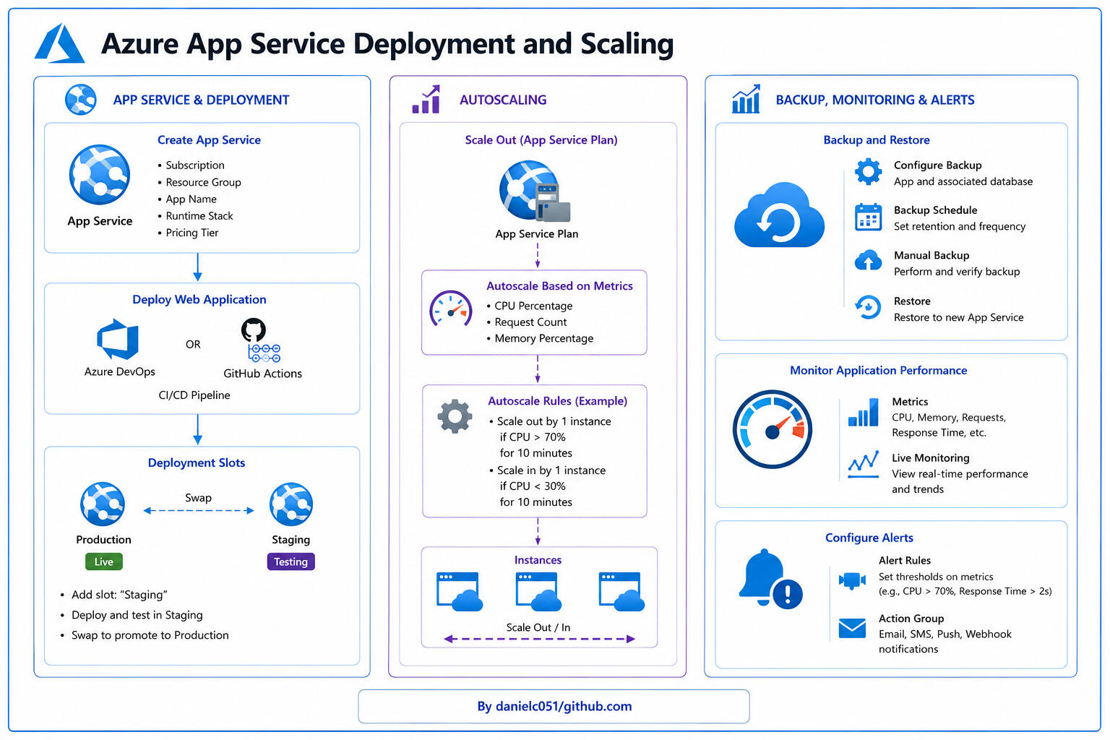Click the 'Add slot: "Staging"' bullet

[x=114, y=595]
